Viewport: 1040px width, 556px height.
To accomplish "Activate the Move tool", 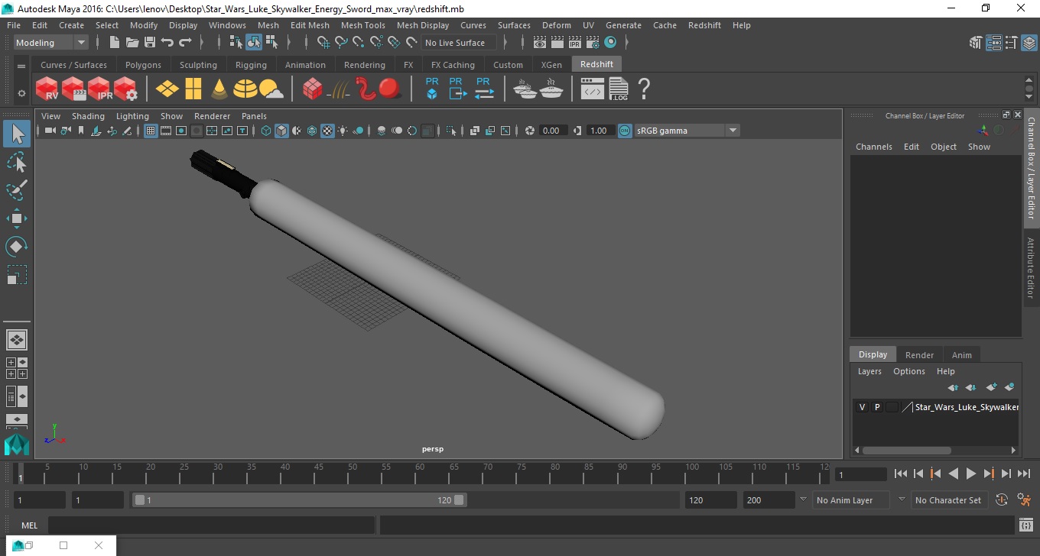I will coord(17,218).
